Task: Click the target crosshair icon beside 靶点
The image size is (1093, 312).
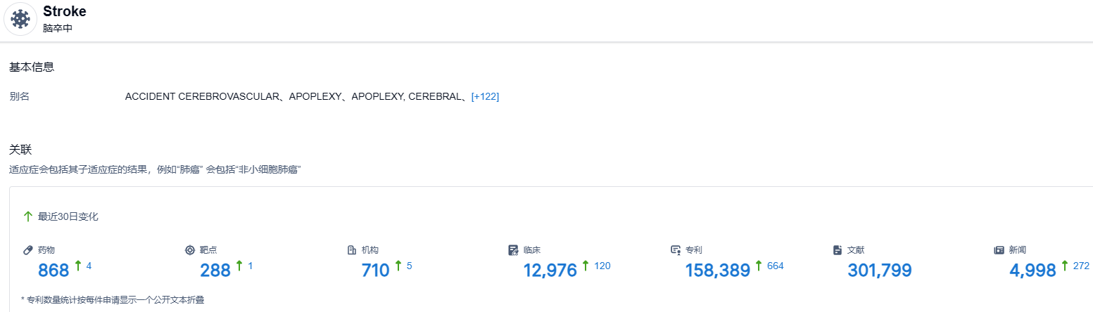Action: coord(189,250)
